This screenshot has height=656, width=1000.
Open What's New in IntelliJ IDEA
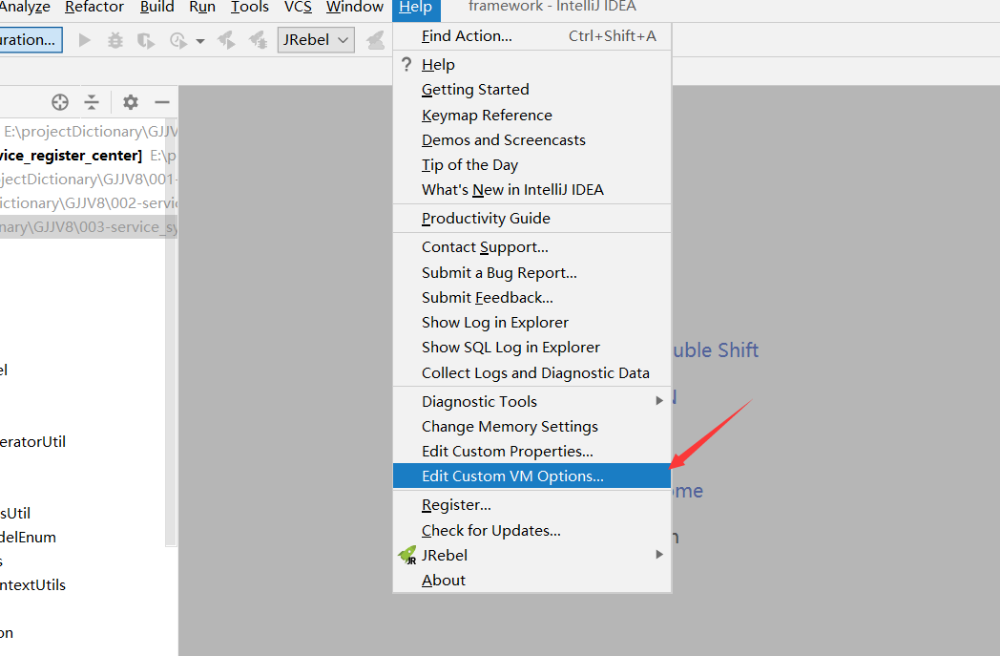(531, 189)
